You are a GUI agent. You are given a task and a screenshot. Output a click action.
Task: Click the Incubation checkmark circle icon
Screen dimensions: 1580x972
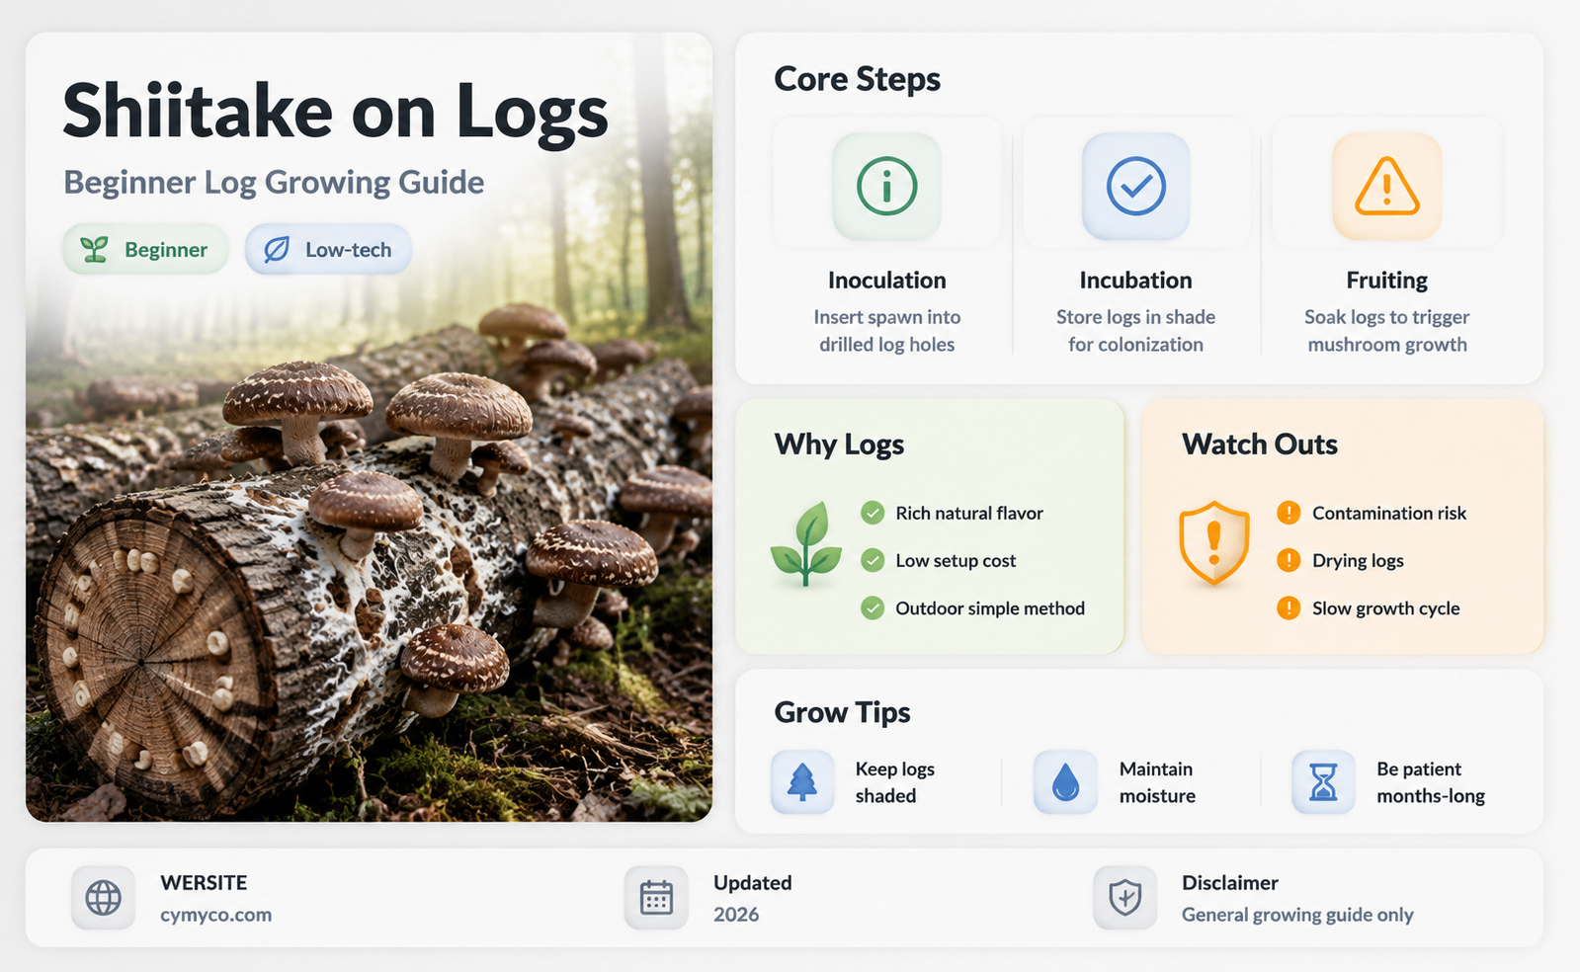pyautogui.click(x=1135, y=186)
